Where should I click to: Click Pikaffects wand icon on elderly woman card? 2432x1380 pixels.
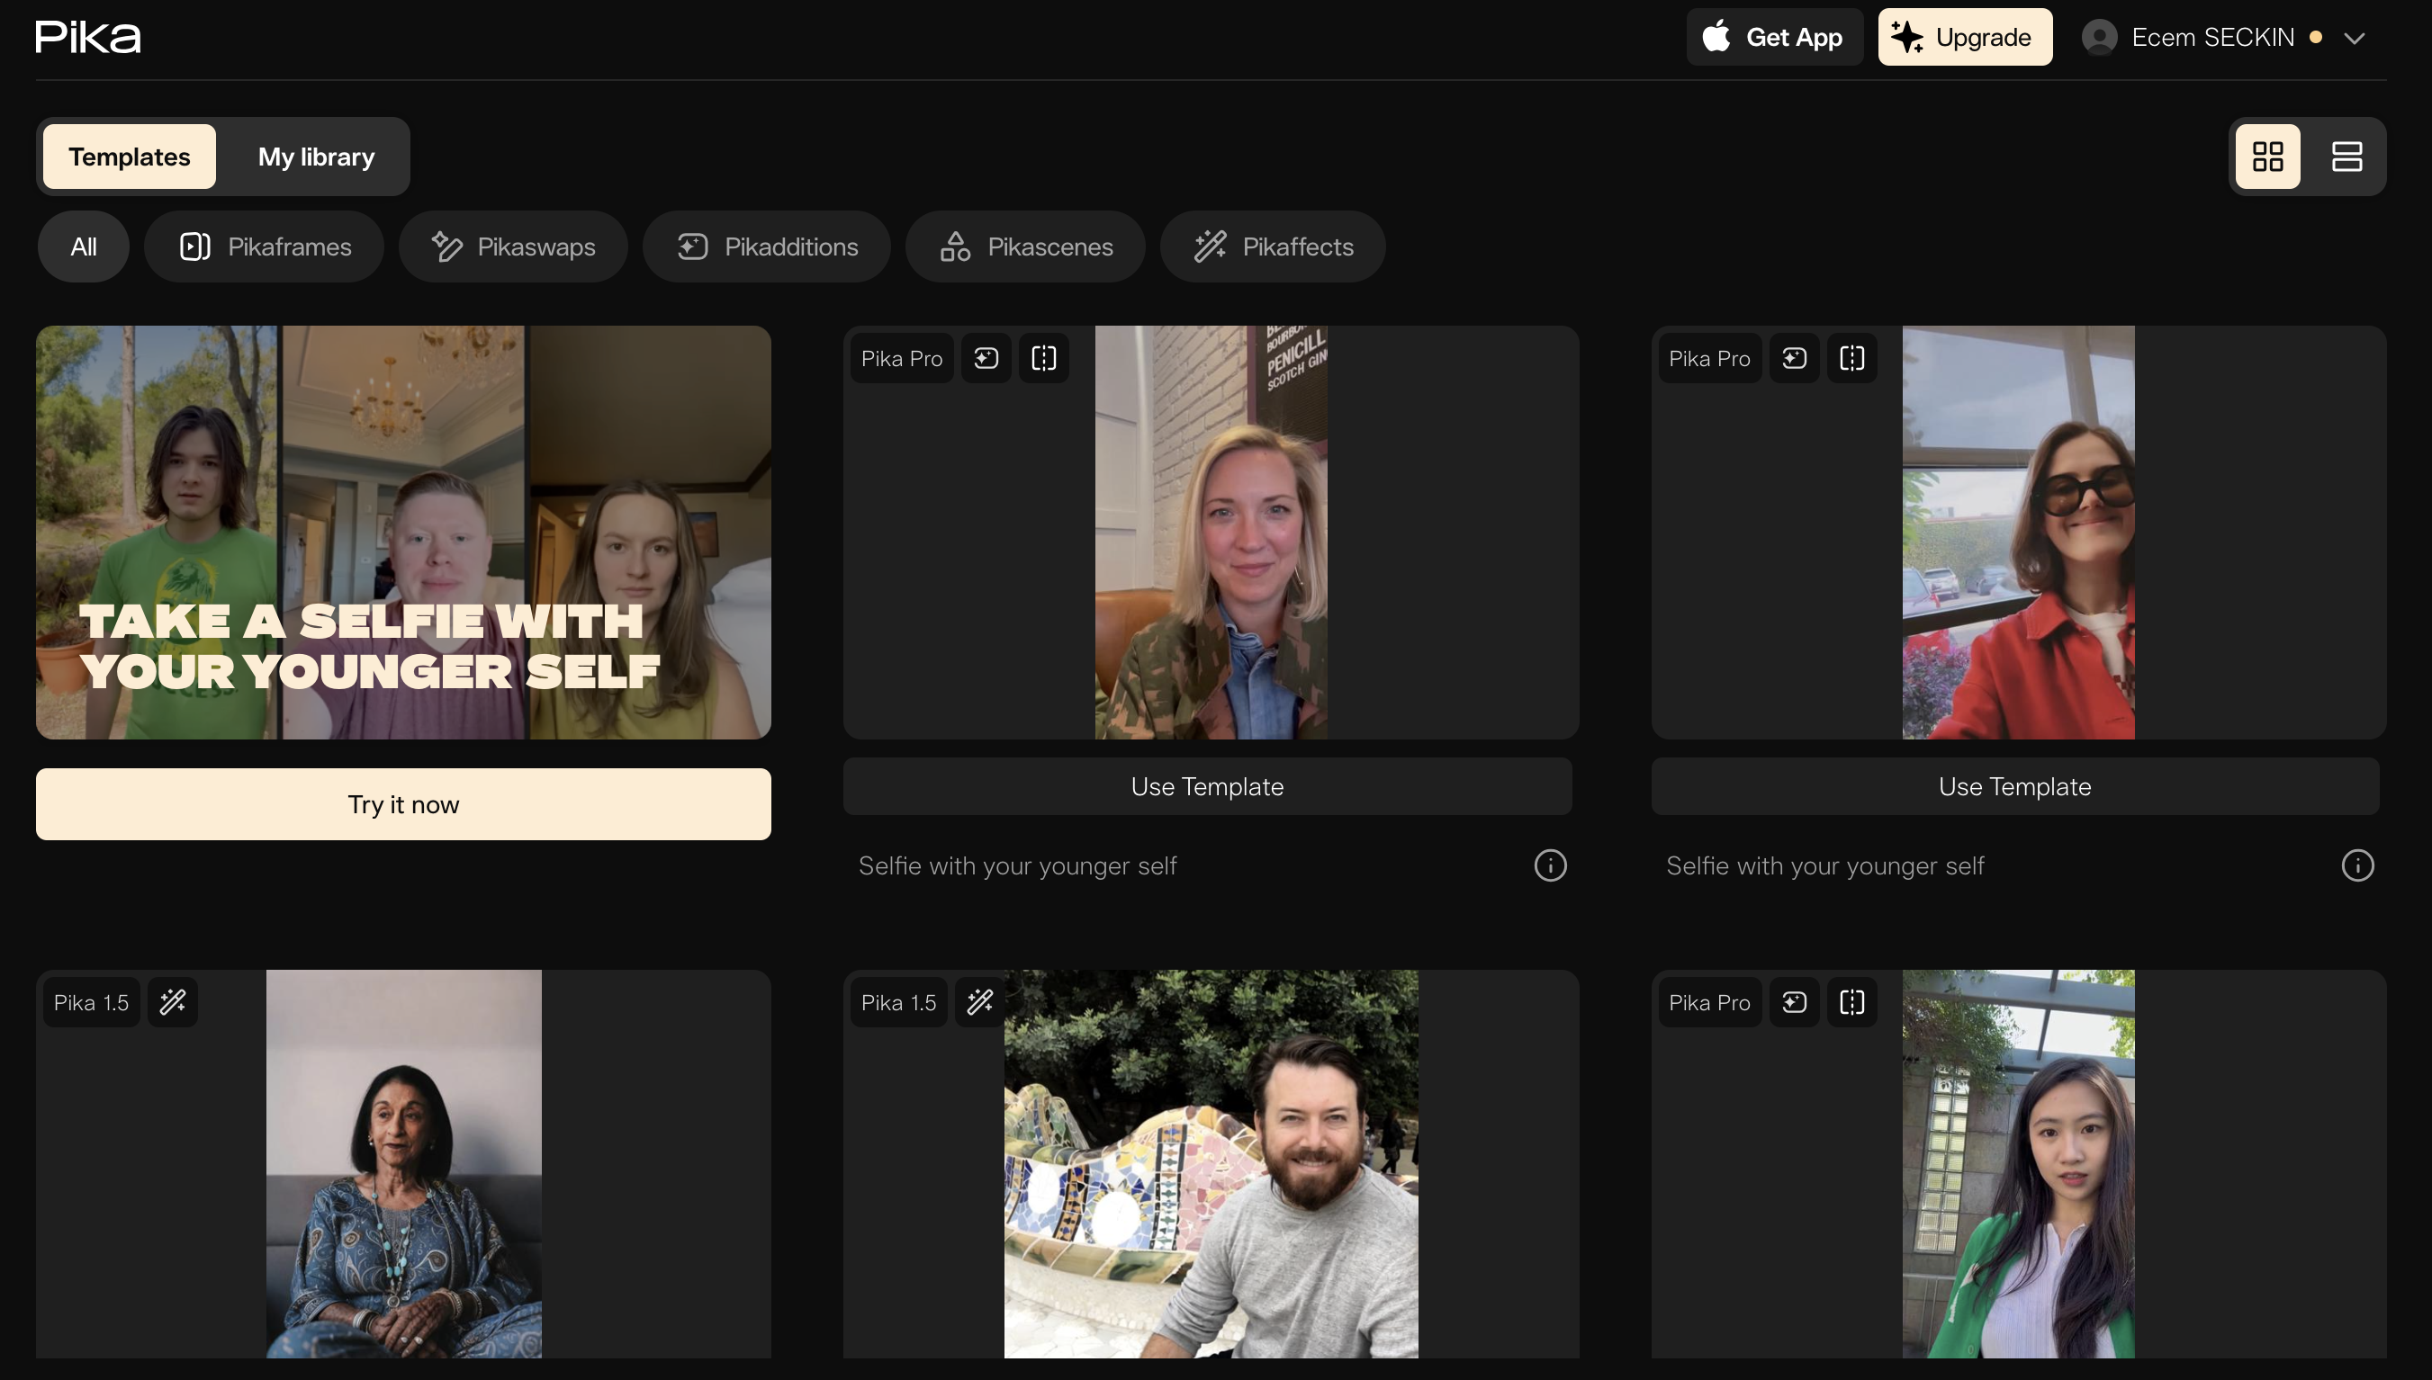coord(173,1002)
